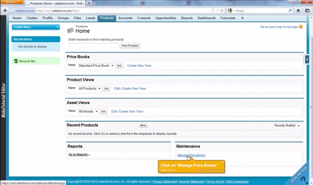Screen dimensions: 313x185
Task: Open the Opportunities tab
Action: click(166, 18)
